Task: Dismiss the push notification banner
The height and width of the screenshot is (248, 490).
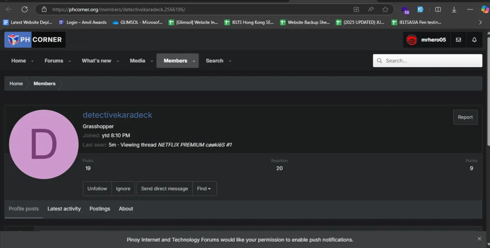Action: 479,238
